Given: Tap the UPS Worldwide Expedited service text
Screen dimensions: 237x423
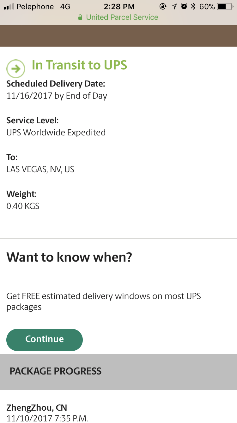Looking at the screenshot, I should 56,133.
